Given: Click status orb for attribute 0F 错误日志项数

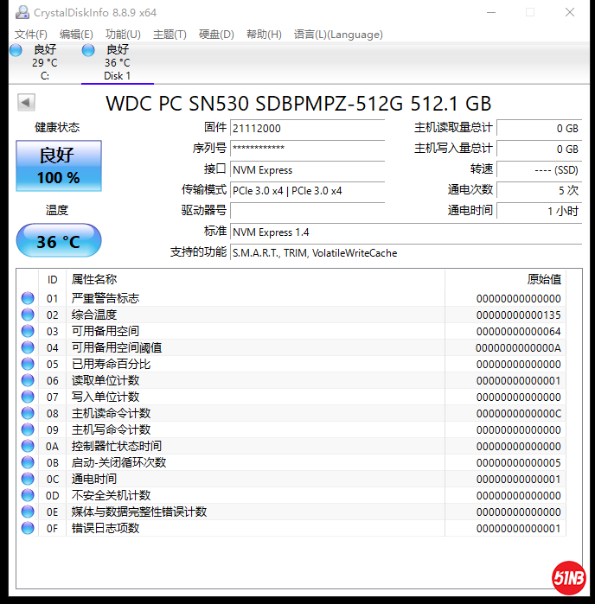Looking at the screenshot, I should point(28,528).
